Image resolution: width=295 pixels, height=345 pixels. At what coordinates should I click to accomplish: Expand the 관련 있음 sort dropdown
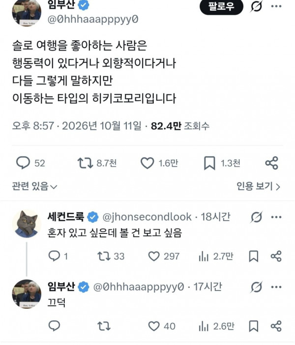point(35,186)
